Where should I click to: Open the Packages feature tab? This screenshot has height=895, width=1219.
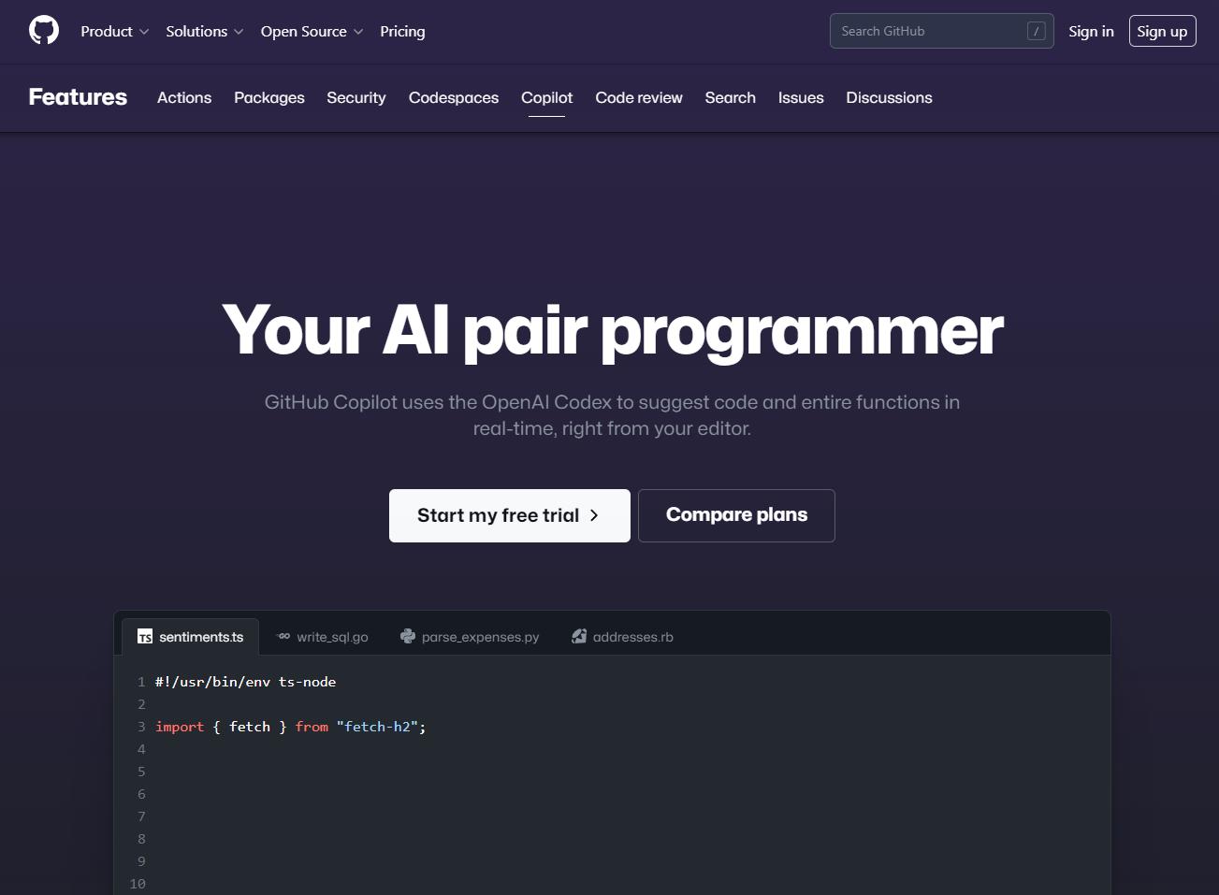click(x=269, y=97)
